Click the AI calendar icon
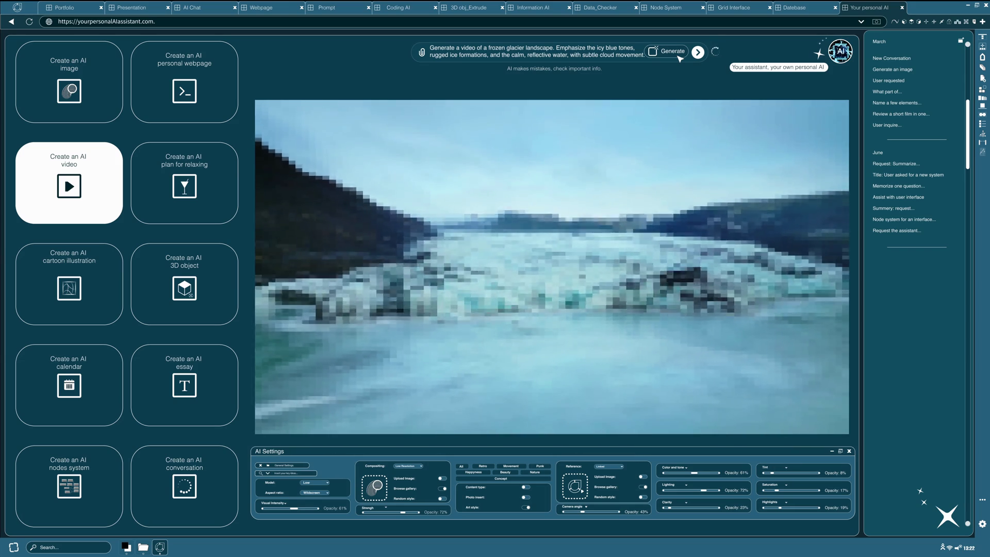The width and height of the screenshot is (990, 557). pyautogui.click(x=69, y=385)
